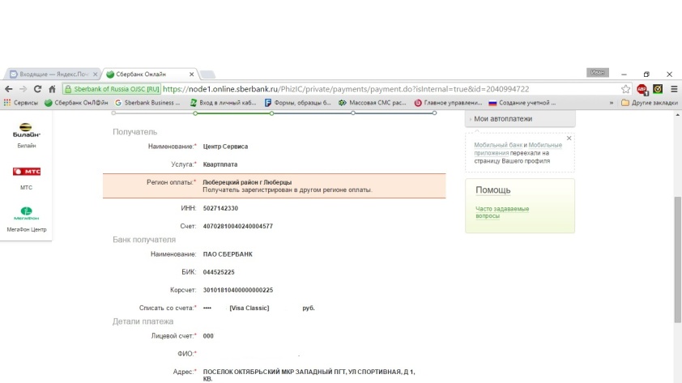Click the address bar URL field
The width and height of the screenshot is (682, 383).
tap(364, 89)
